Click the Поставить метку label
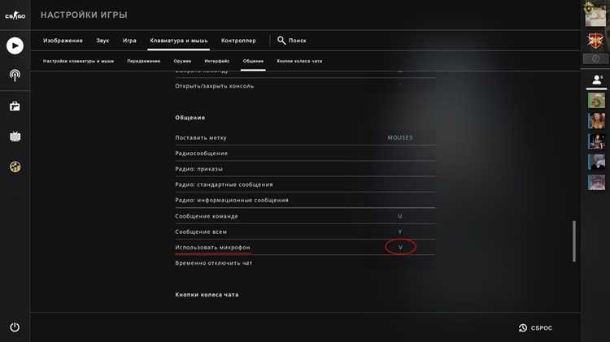Viewport: 610px width, 342px height. 201,137
